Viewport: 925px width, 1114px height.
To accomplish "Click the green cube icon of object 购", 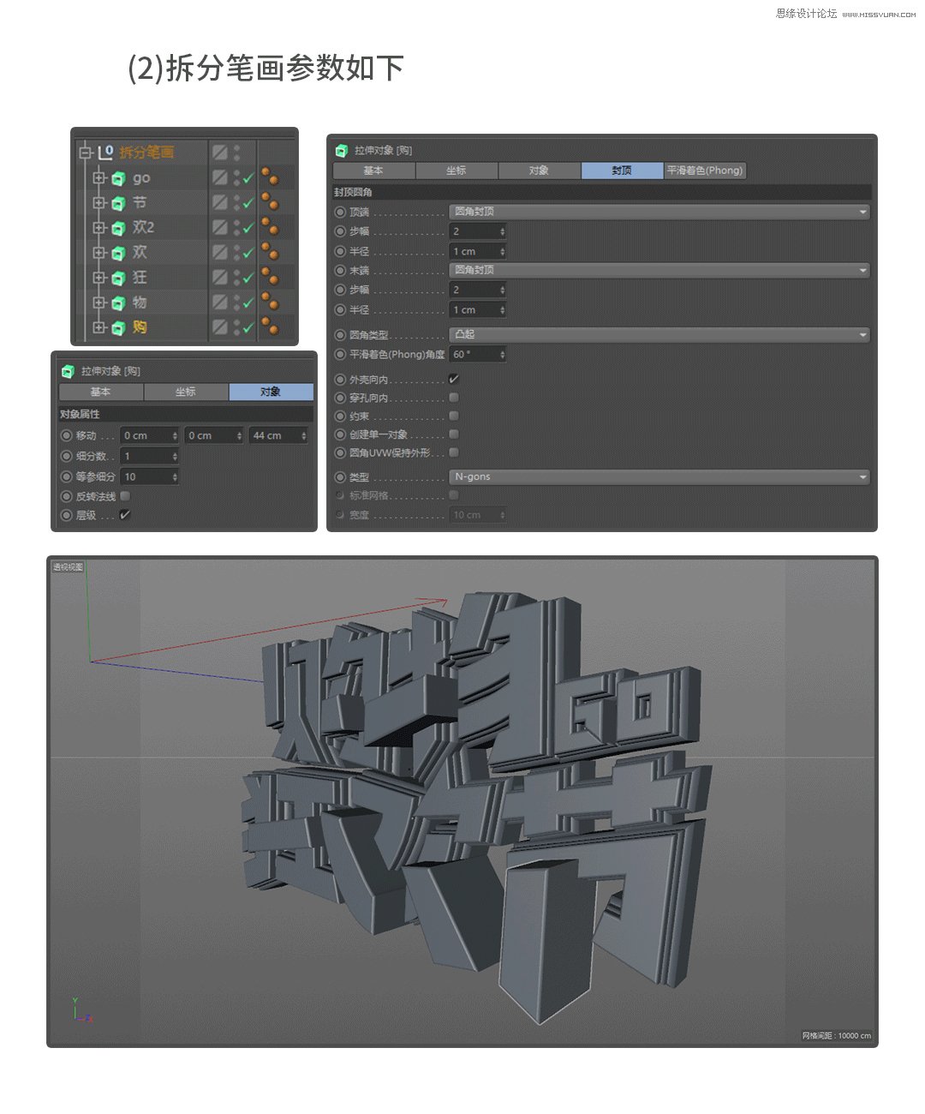I will coord(117,326).
